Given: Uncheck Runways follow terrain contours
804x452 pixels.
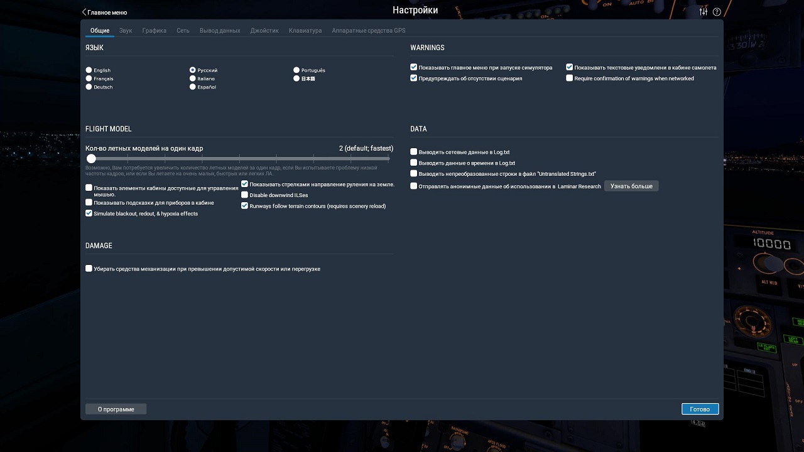Looking at the screenshot, I should click(x=245, y=206).
